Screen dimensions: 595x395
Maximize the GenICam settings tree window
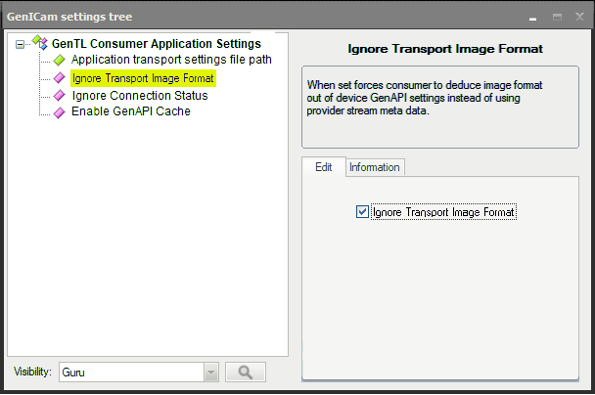[557, 17]
